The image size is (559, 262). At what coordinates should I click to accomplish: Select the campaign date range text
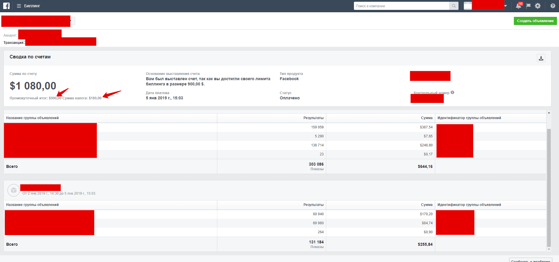[59, 193]
